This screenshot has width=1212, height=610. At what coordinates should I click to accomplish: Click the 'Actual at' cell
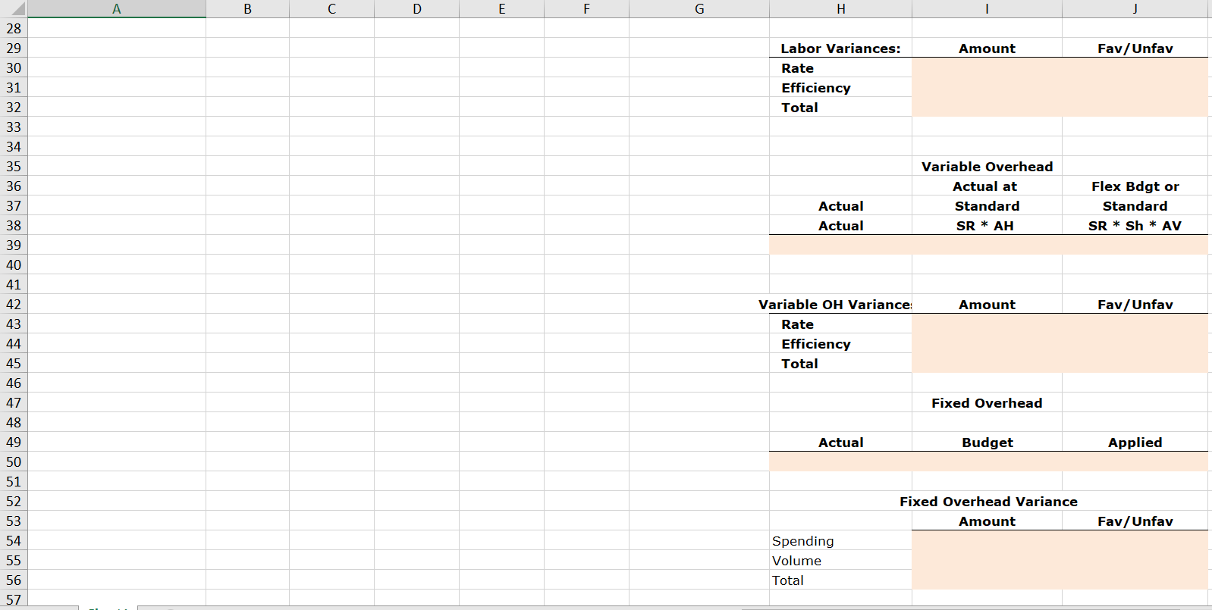tap(987, 186)
